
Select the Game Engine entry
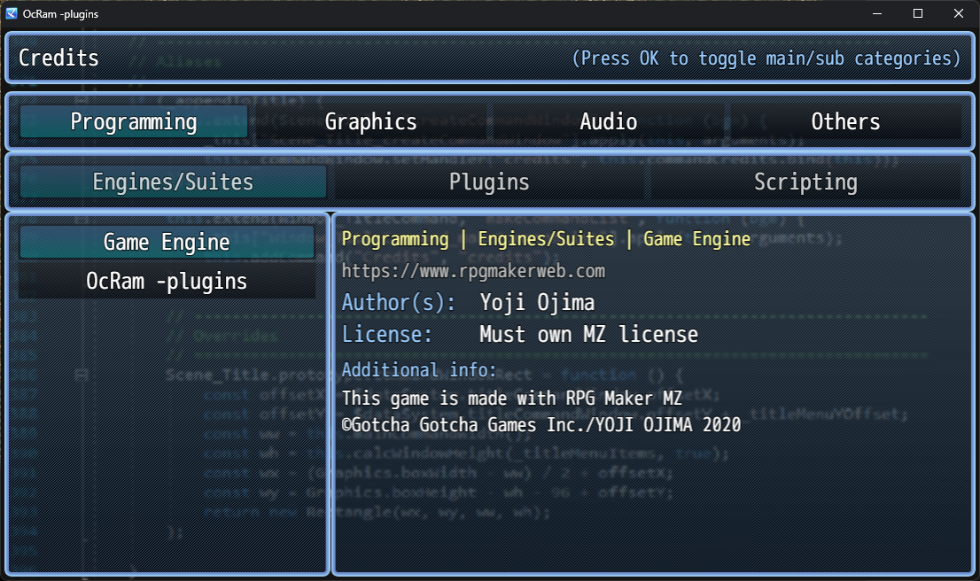point(167,242)
